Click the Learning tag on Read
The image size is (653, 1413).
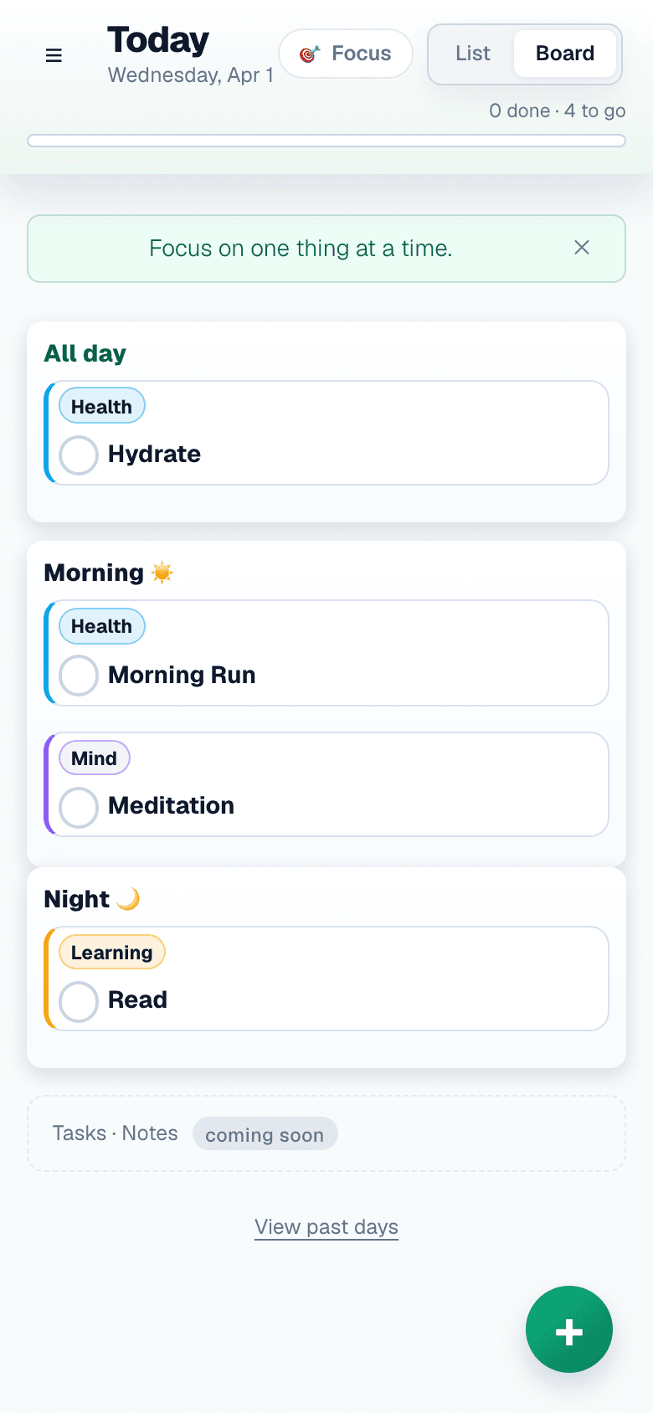click(x=111, y=952)
